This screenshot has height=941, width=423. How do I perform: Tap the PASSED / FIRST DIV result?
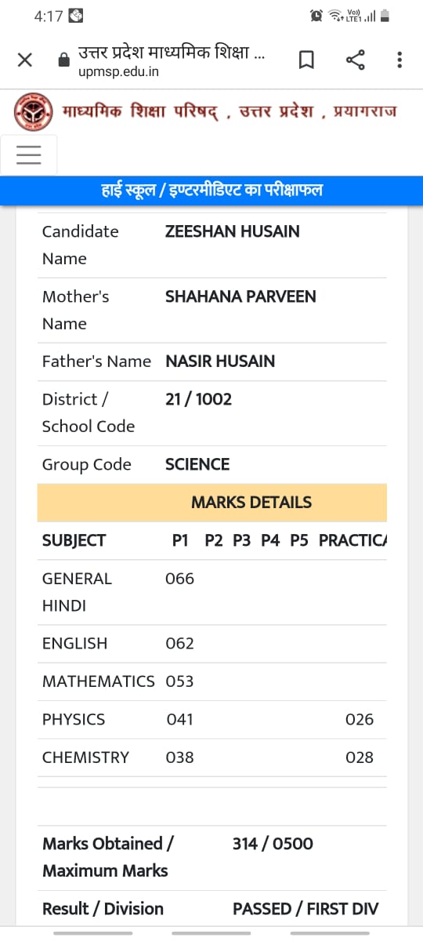click(x=305, y=909)
